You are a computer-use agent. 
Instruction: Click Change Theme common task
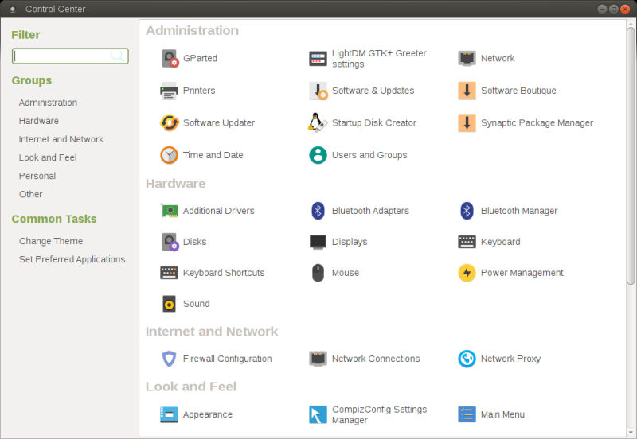click(x=51, y=241)
